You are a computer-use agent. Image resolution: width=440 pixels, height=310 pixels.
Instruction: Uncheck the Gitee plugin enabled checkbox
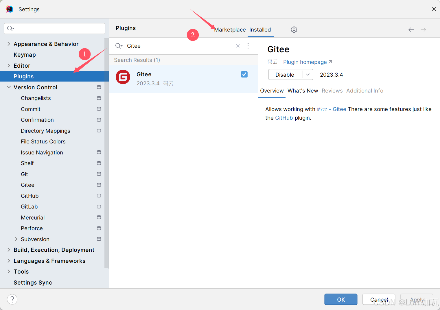244,74
